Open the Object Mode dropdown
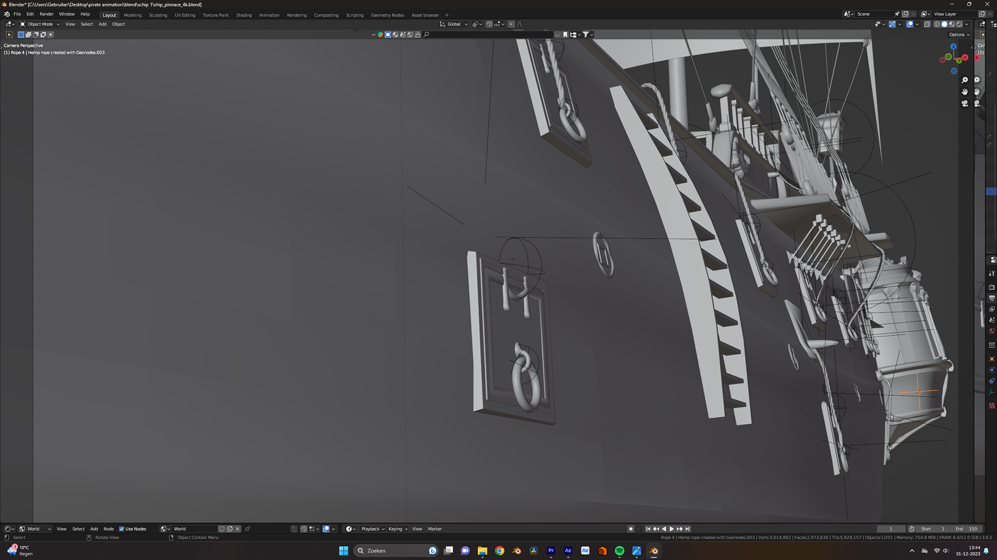 coord(40,24)
